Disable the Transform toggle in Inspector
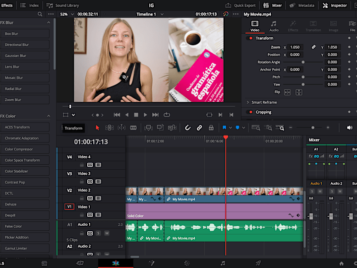Viewport: 357px width, 268px height. [249, 38]
